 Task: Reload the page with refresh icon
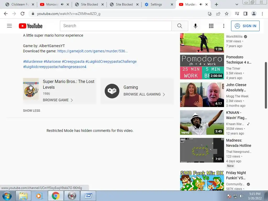[23, 14]
